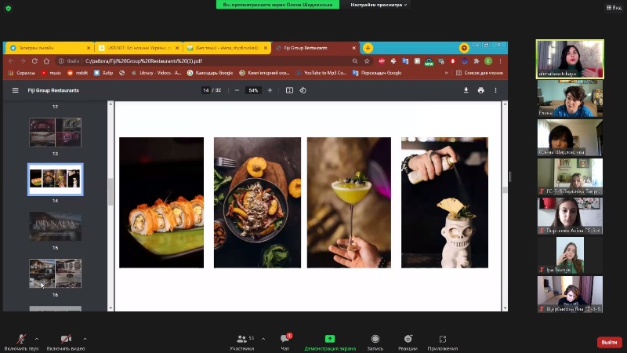Click the down arrow of the PDF scrollbar
This screenshot has width=627, height=353.
[505, 308]
